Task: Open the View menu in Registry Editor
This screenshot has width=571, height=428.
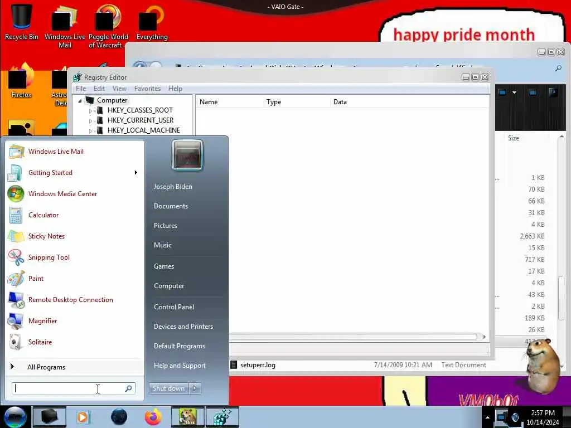Action: click(119, 89)
